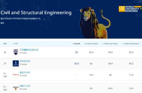Click the lion banner illustration

coord(95,23)
